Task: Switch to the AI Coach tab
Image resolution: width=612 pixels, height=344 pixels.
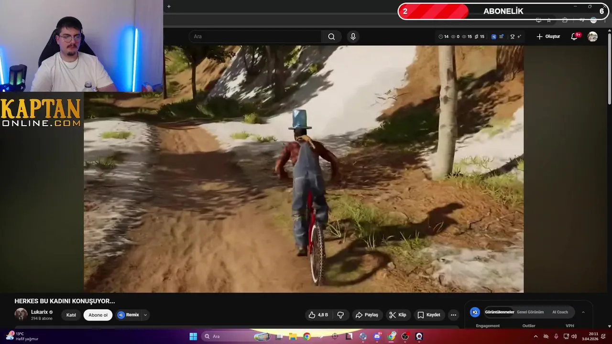Action: coord(560,312)
